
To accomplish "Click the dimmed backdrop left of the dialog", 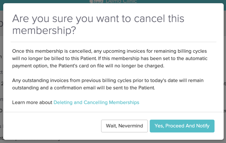I will tap(1, 80).
